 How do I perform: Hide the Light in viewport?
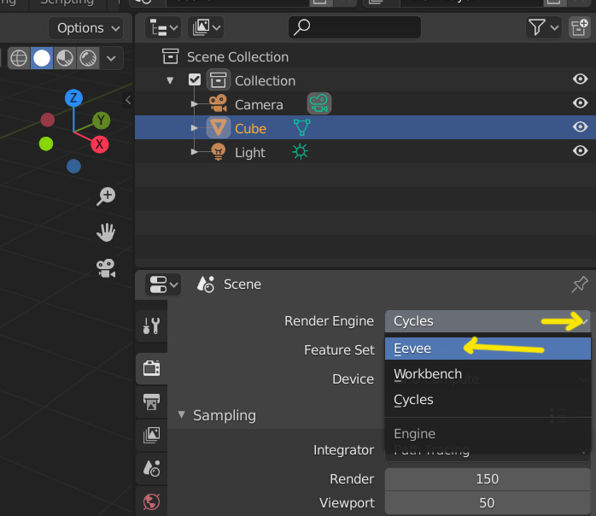[x=580, y=151]
